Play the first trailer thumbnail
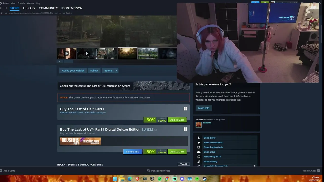The width and height of the screenshot is (324, 182). pos(67,53)
